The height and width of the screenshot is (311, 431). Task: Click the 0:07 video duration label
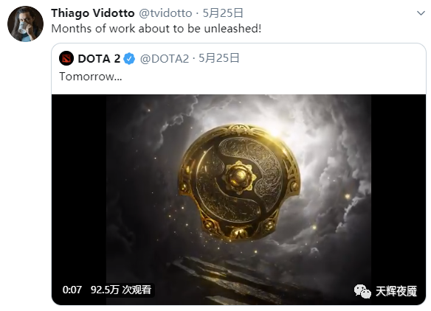click(72, 290)
